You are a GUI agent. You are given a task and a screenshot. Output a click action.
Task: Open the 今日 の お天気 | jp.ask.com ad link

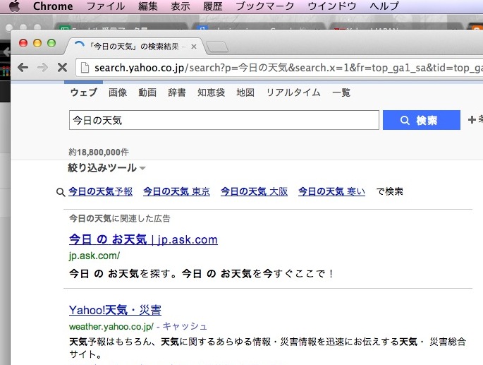tap(143, 239)
